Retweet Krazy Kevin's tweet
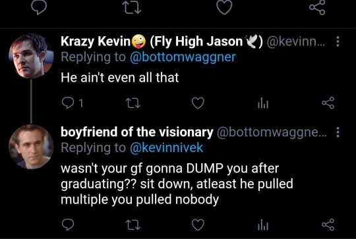This screenshot has height=239, width=356. point(133,103)
